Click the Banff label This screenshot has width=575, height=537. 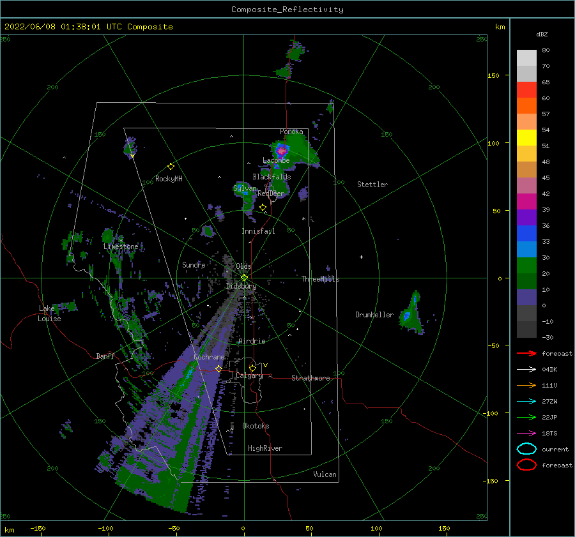coord(105,356)
